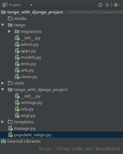
Task: Select urls.py under rango
Action: click(x=27, y=71)
